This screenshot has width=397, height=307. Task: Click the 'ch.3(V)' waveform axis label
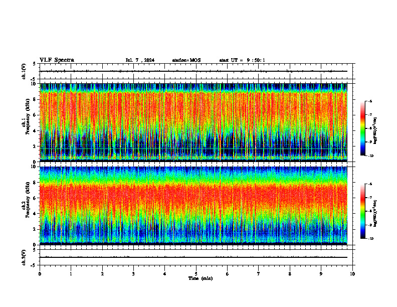(24, 257)
